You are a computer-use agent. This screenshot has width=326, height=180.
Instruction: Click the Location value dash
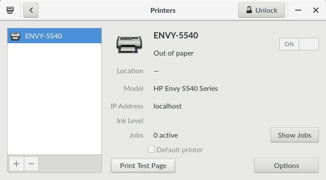tap(156, 71)
